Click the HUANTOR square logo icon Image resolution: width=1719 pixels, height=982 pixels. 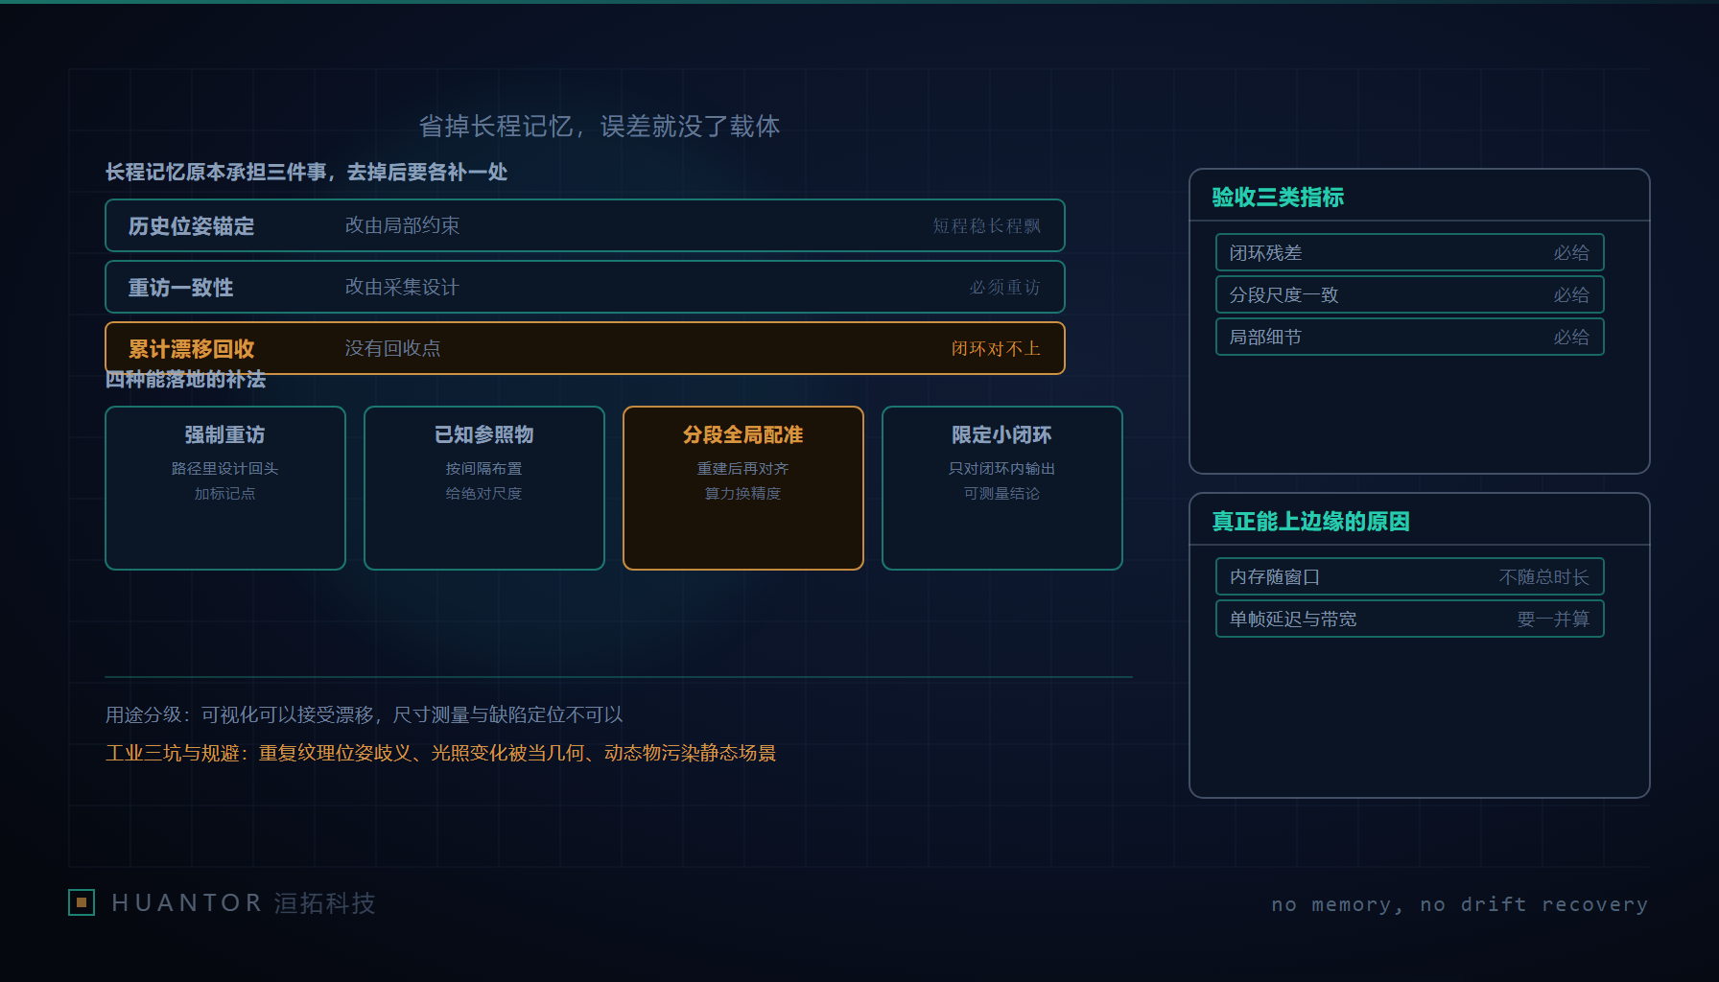(82, 902)
